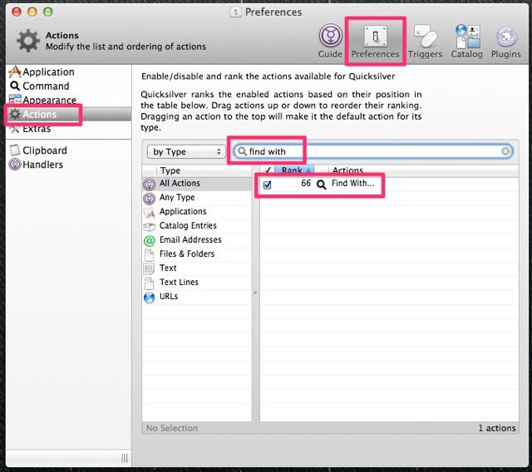Screen dimensions: 532x472
Task: Select Actions in the sidebar
Action: tap(69, 115)
